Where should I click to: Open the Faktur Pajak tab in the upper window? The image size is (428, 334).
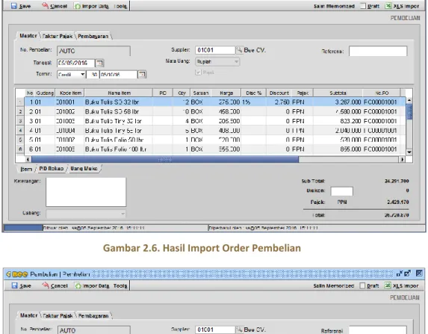tap(58, 36)
